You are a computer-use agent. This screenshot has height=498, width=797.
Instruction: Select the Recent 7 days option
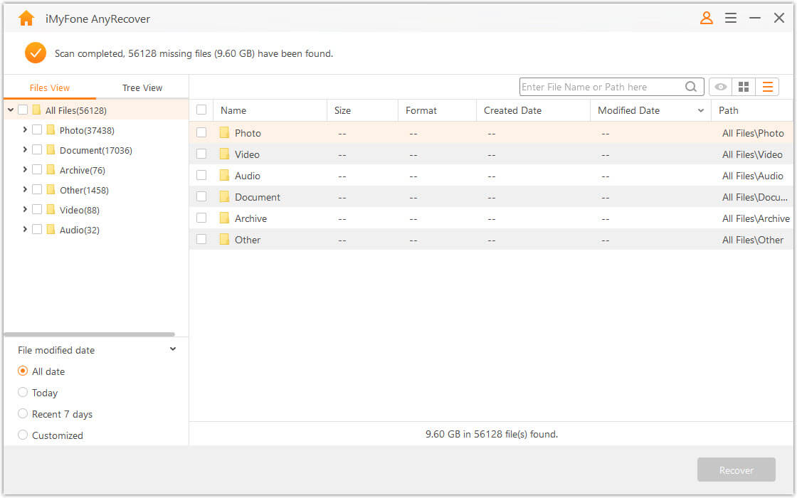(23, 414)
